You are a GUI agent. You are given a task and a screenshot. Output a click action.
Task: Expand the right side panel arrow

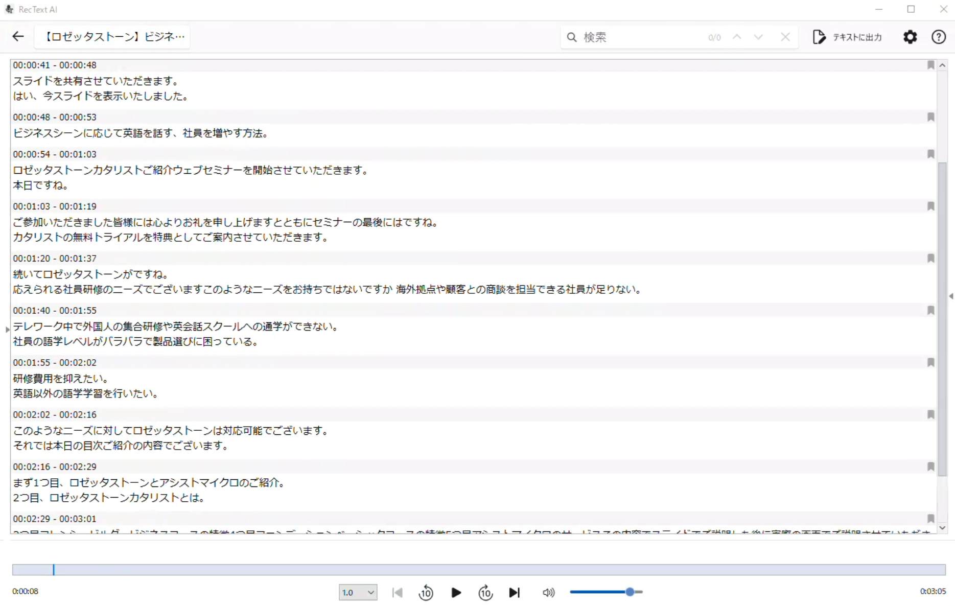951,296
